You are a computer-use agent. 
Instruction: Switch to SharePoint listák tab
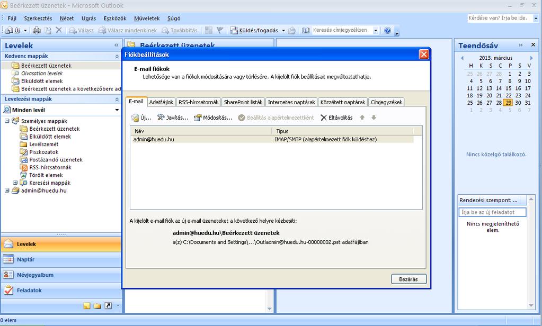point(243,102)
